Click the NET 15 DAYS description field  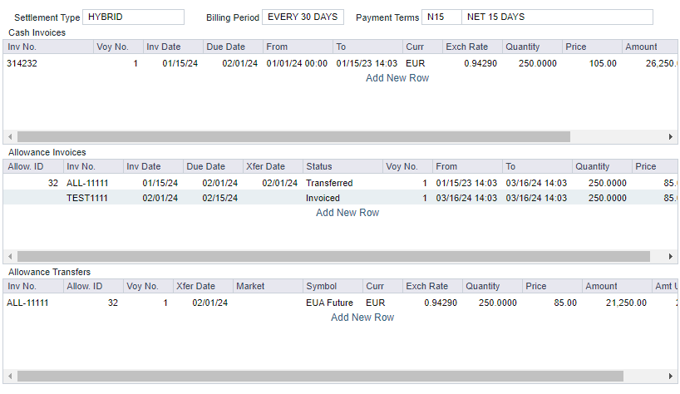click(556, 17)
